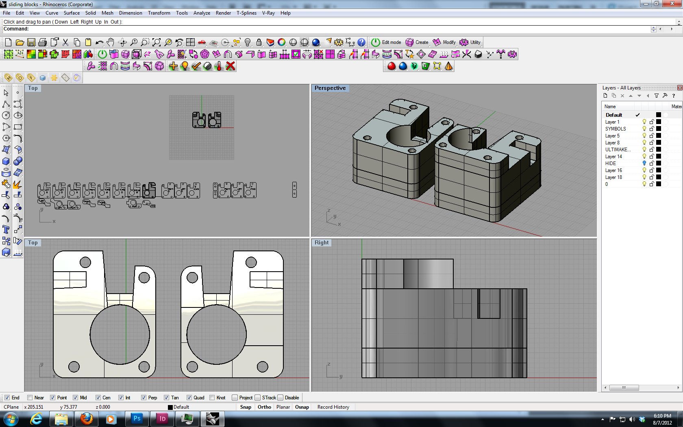Open the Perspective viewport title menu

click(330, 88)
